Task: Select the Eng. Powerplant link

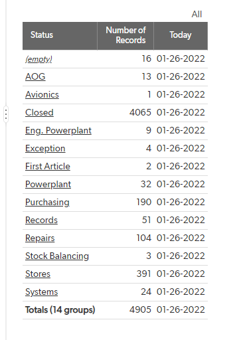Action: tap(58, 131)
